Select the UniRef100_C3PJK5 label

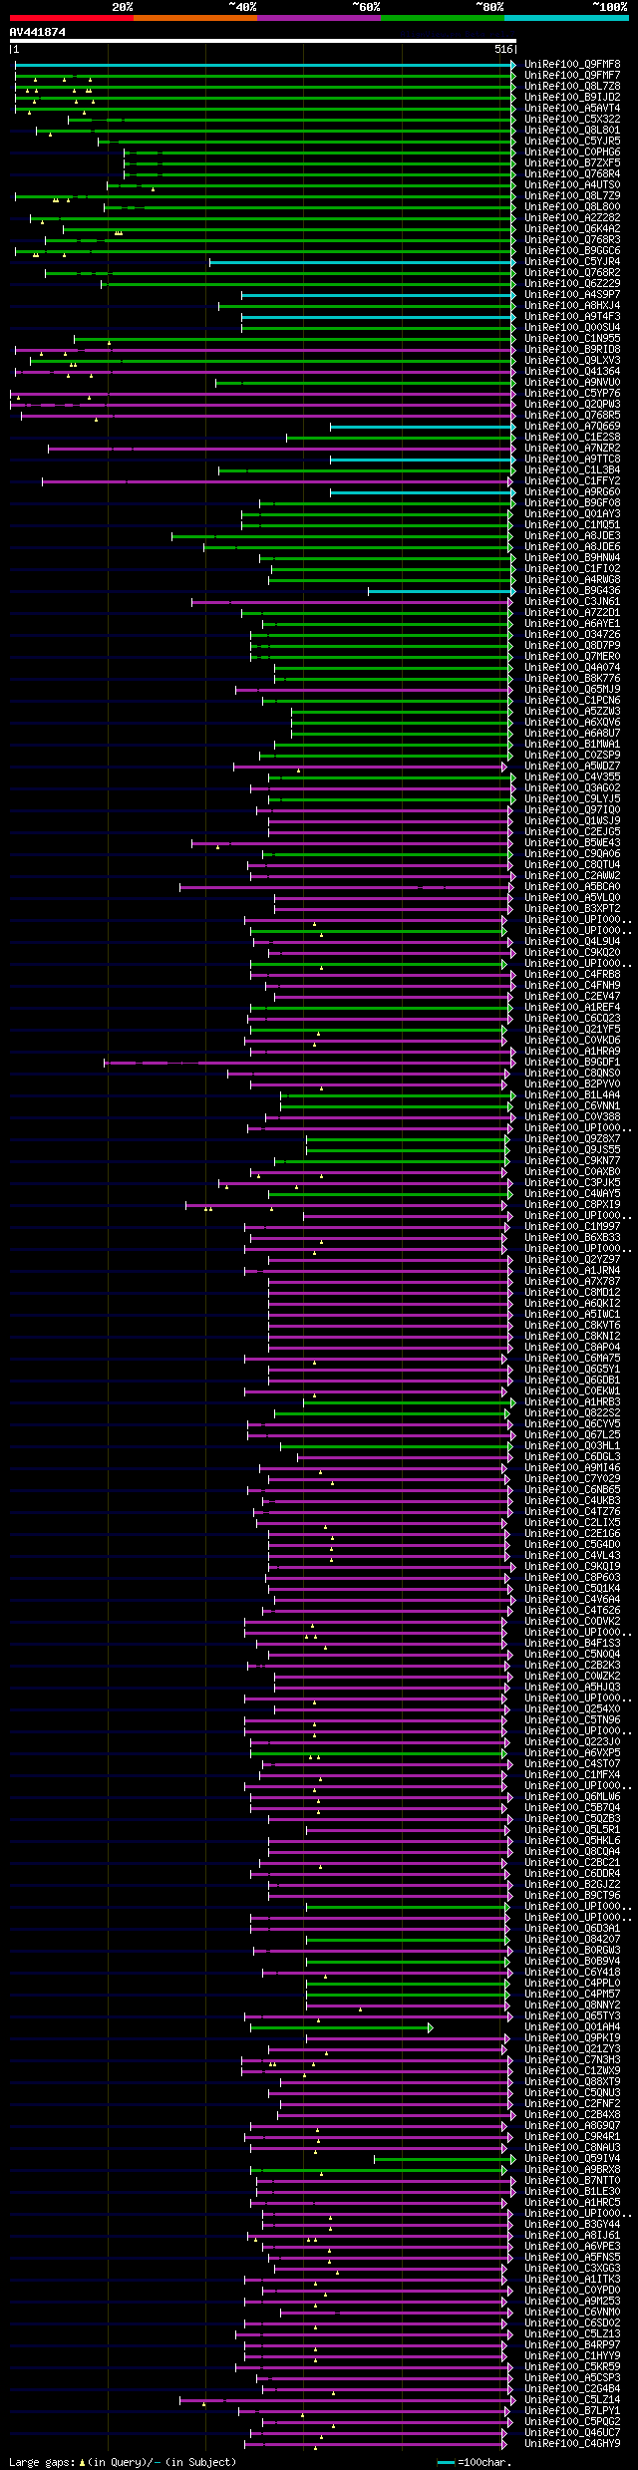572,1183
